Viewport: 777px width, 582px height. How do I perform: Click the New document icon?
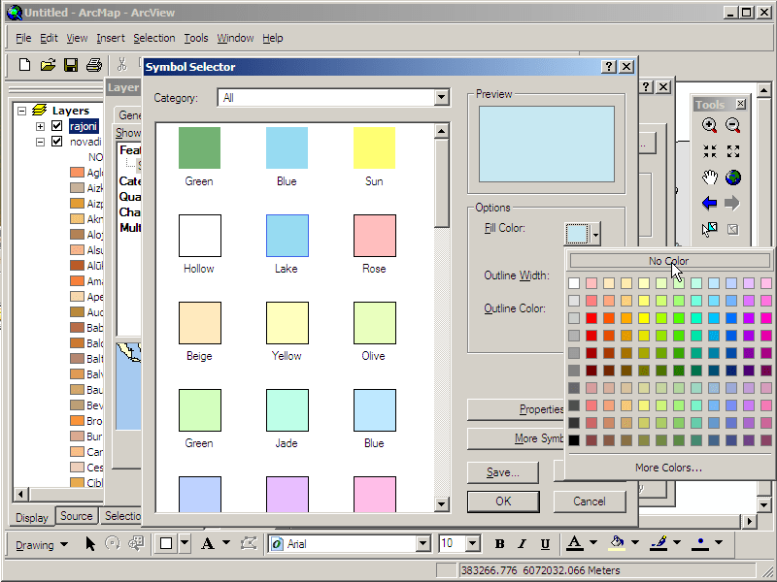[24, 65]
